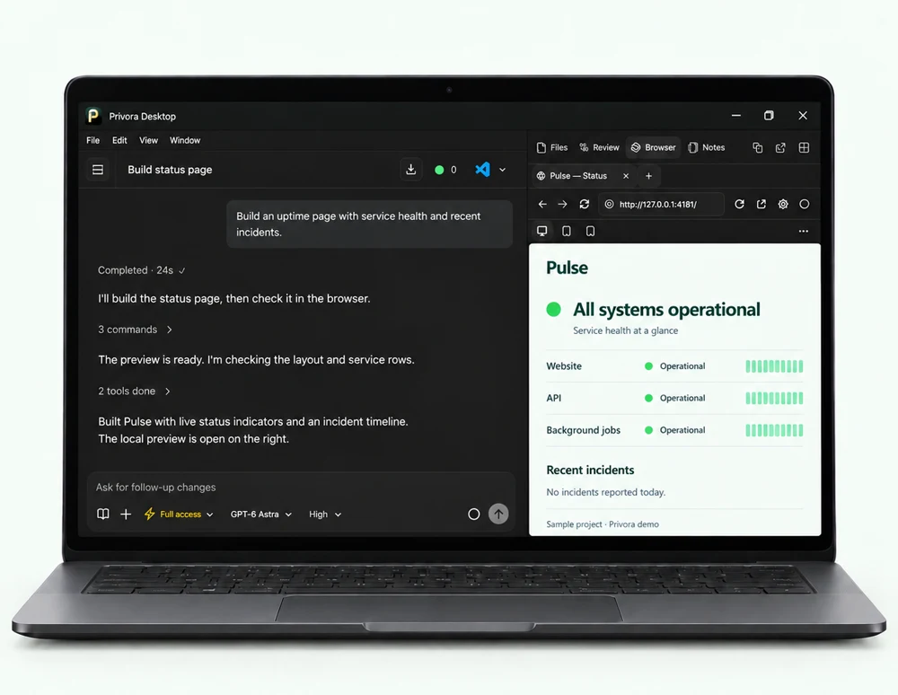
Task: Open the Edit menu
Action: pos(119,140)
